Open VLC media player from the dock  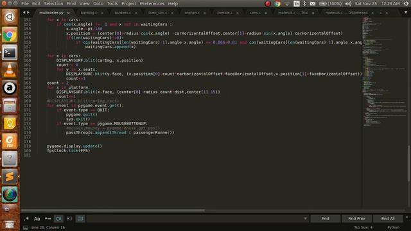pos(10,70)
